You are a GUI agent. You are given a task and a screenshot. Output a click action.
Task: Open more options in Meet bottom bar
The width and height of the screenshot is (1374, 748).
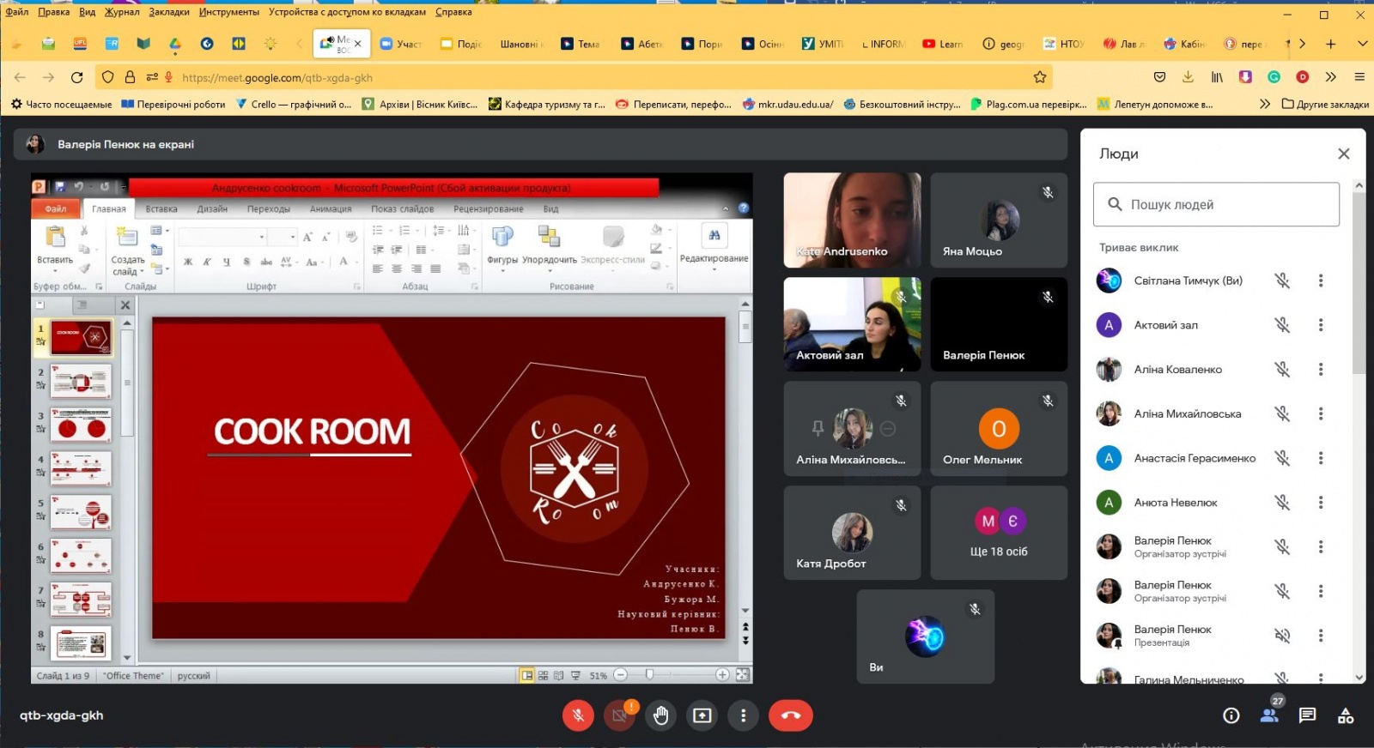point(743,715)
